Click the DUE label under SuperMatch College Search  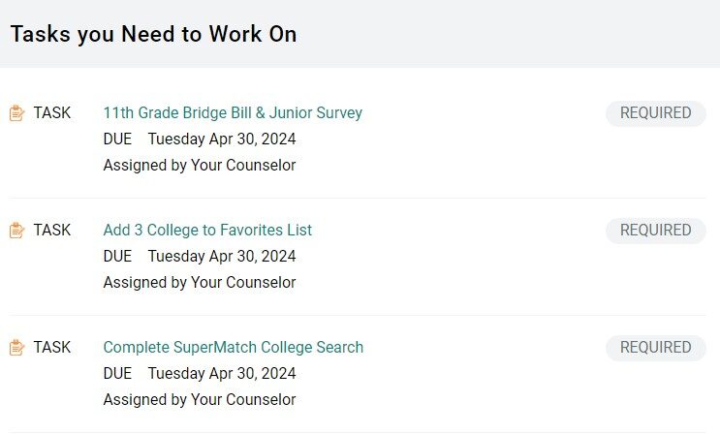117,373
